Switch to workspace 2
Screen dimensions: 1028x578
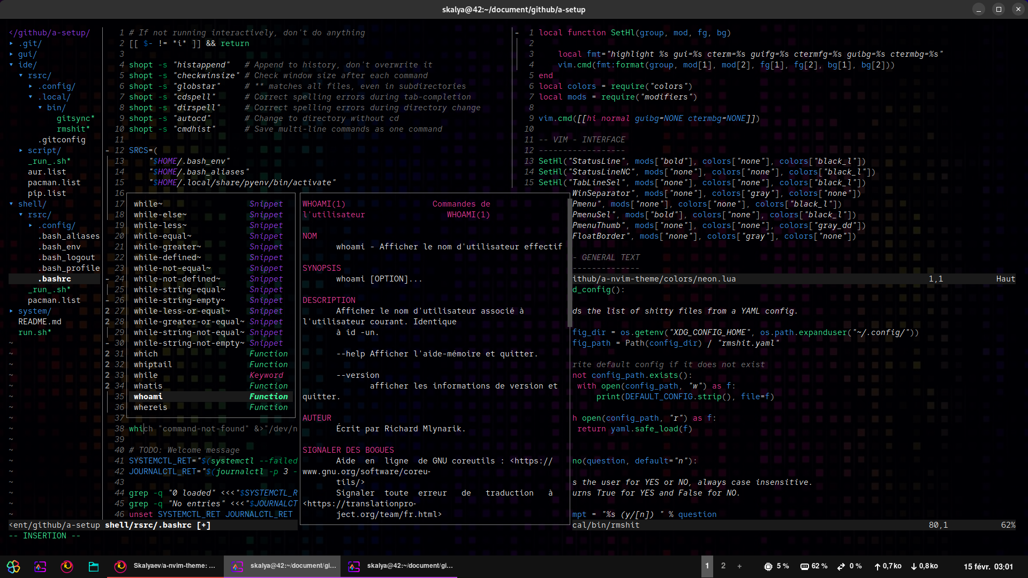tap(723, 566)
